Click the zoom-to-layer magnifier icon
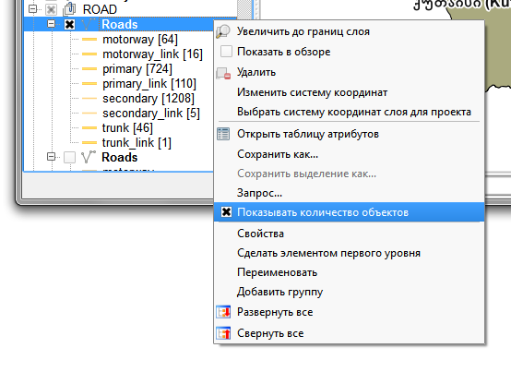511x372 pixels. tap(223, 31)
